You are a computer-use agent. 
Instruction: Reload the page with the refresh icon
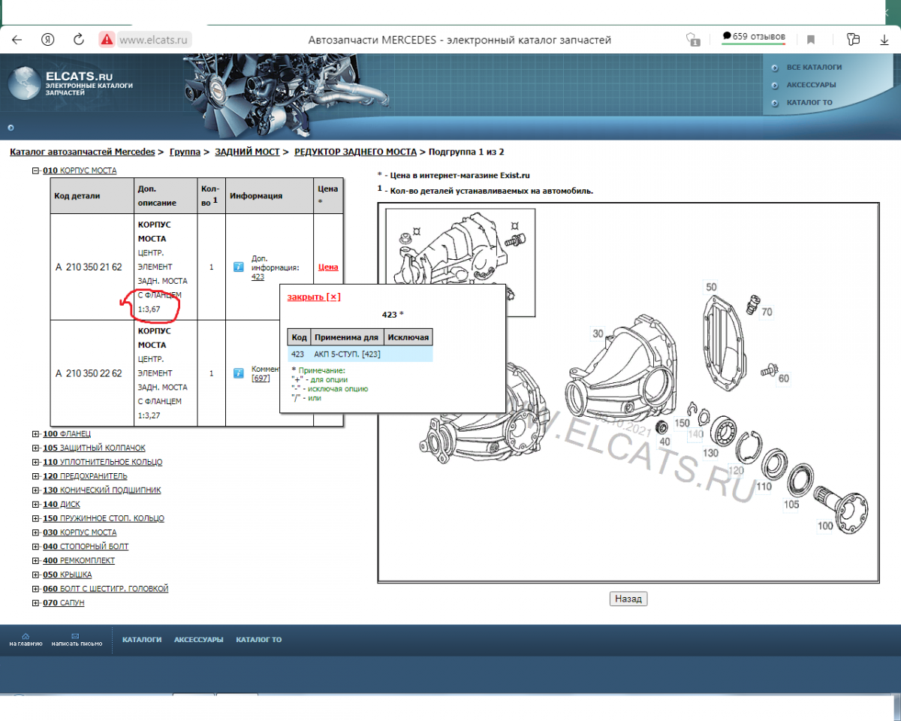(x=79, y=40)
